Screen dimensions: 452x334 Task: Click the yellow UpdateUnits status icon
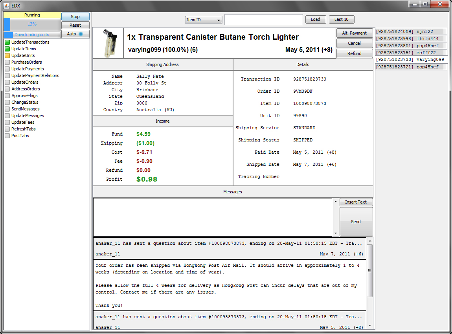point(7,56)
